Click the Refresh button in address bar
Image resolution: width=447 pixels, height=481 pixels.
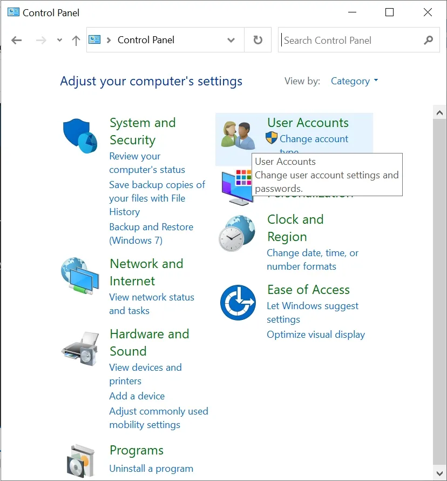pos(258,39)
